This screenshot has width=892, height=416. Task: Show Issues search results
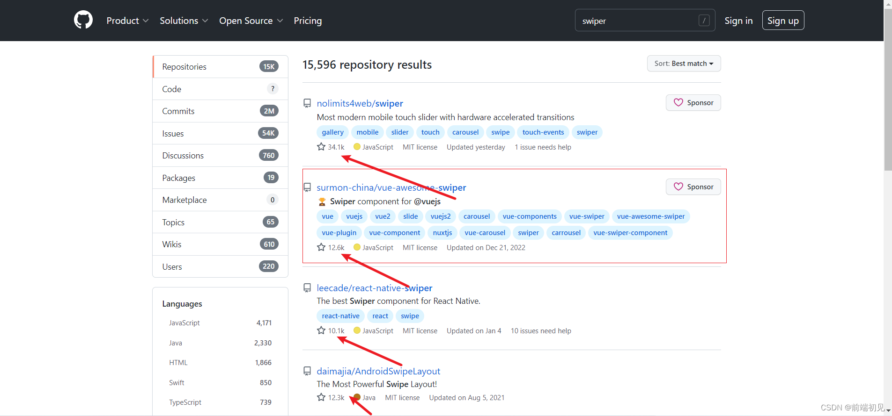tap(220, 133)
